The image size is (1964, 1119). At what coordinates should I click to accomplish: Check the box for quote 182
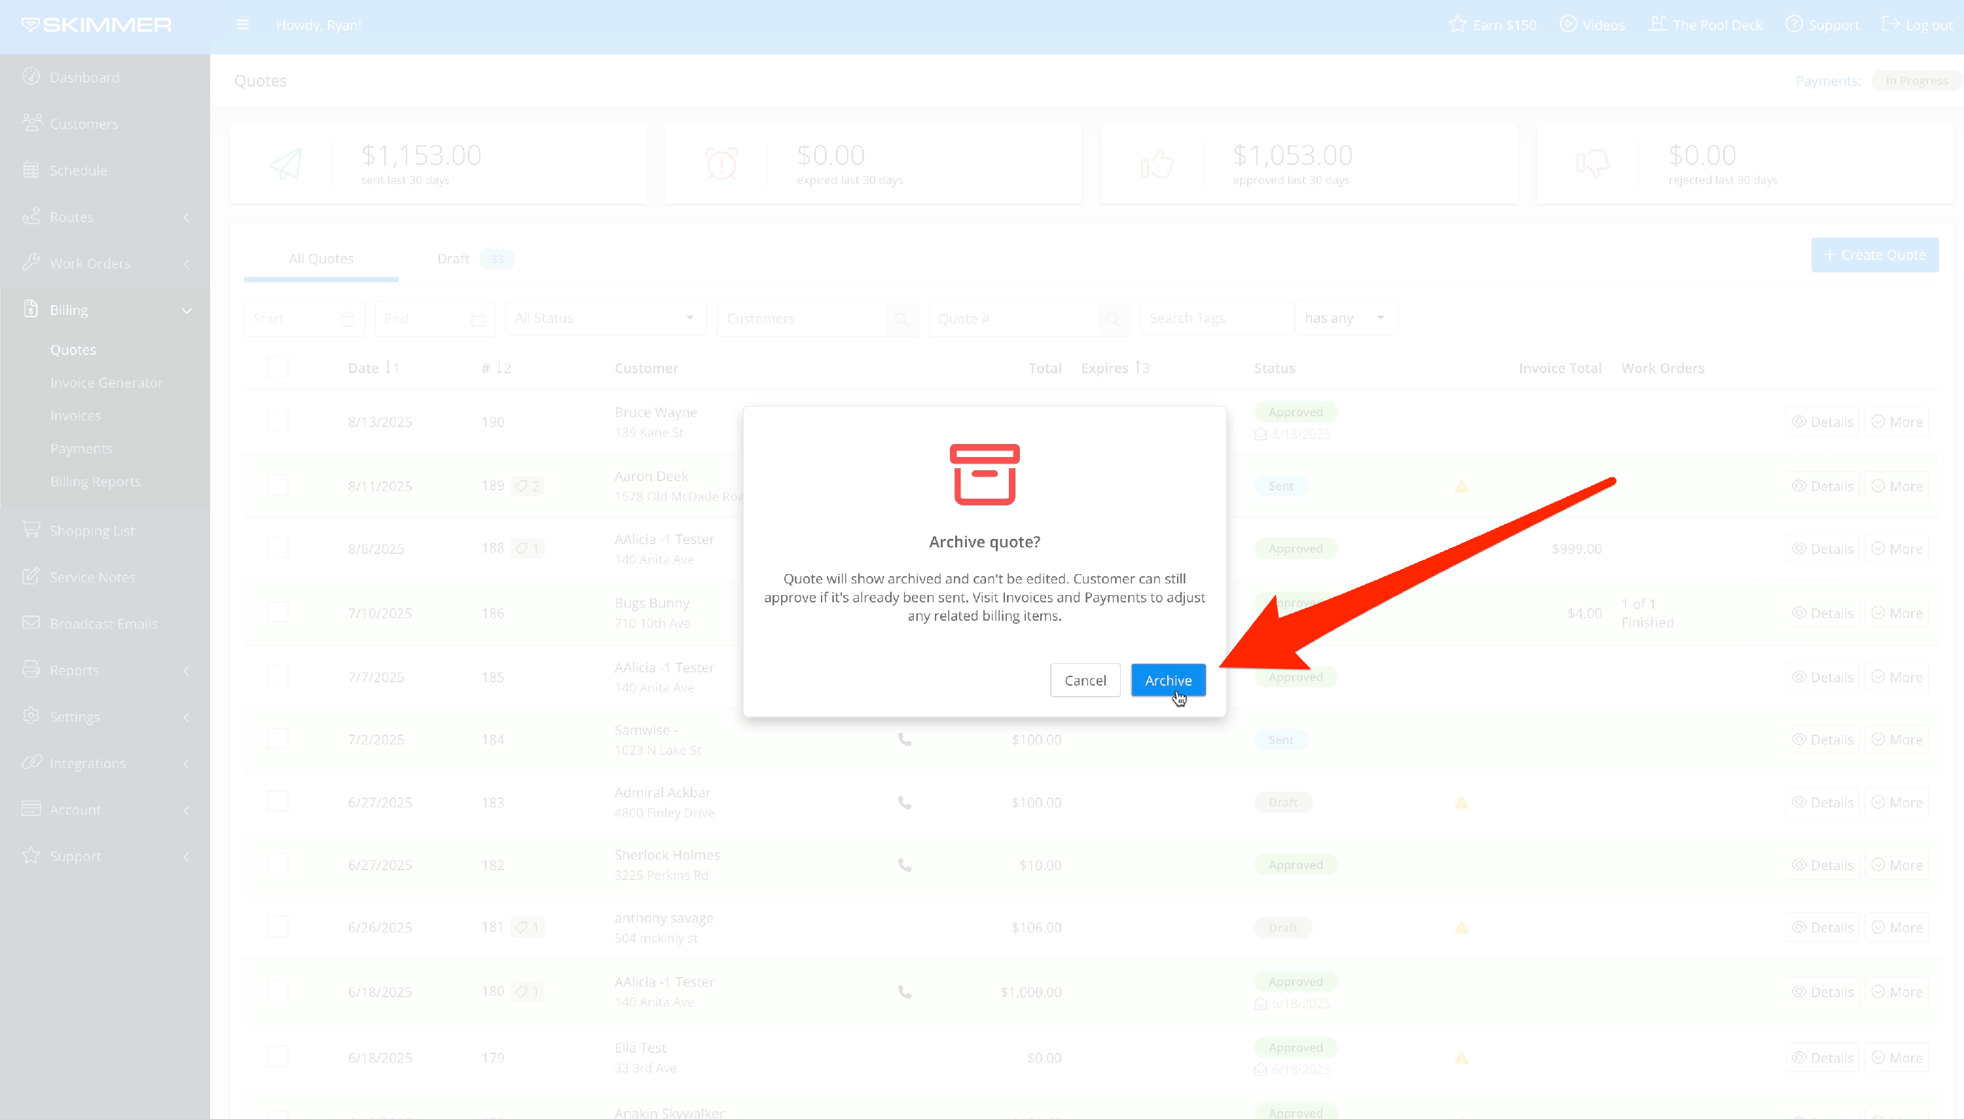[x=278, y=864]
